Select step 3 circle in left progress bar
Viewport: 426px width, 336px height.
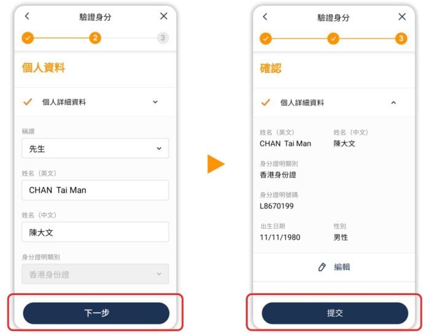pos(163,38)
